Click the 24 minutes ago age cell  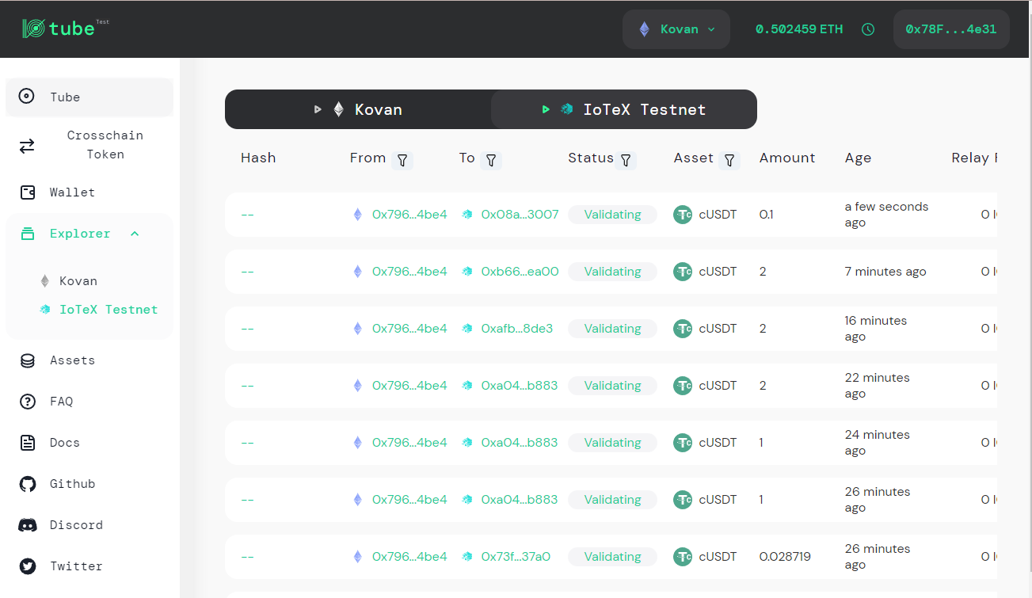[878, 443]
